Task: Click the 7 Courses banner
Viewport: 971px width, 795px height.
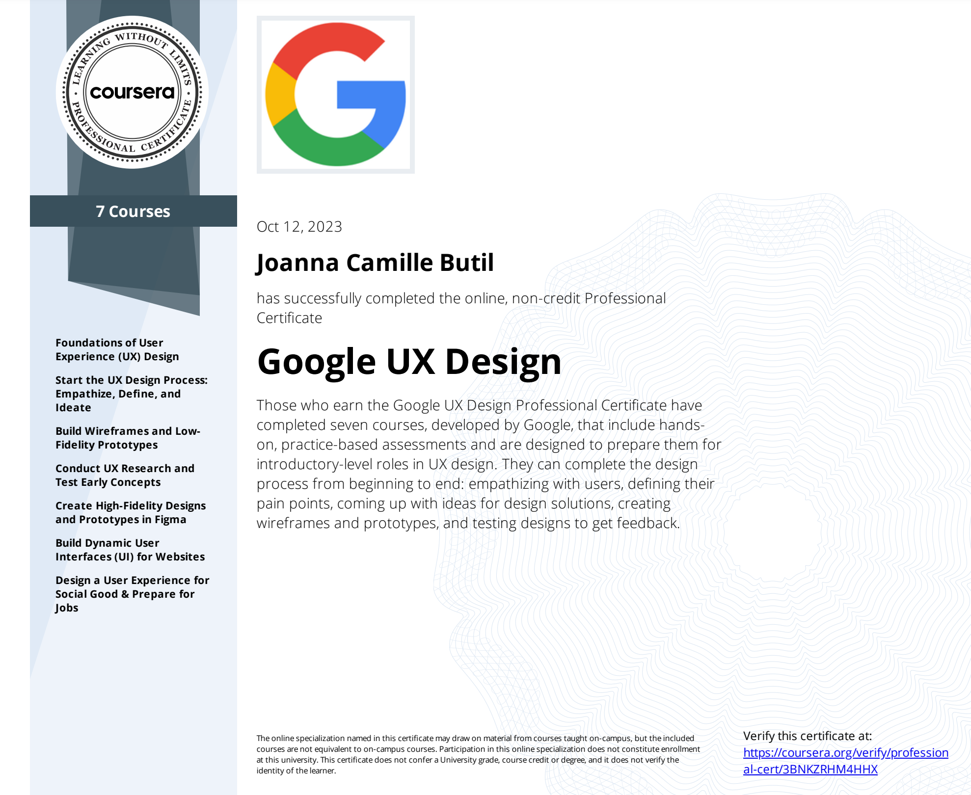Action: (133, 212)
